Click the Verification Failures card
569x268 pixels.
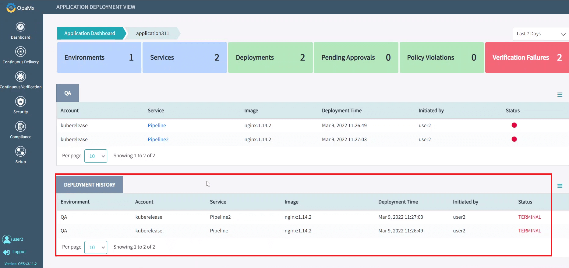click(527, 57)
